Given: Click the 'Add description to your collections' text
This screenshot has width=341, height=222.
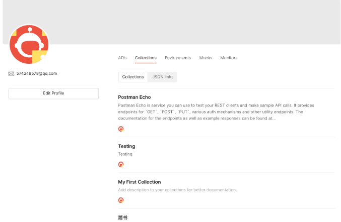Looking at the screenshot, I should pos(177,190).
